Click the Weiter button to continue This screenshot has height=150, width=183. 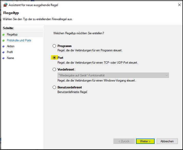point(145,141)
